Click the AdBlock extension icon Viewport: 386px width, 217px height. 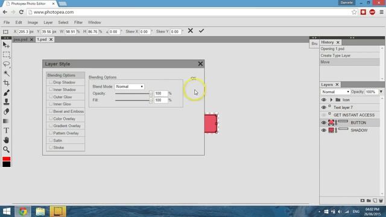pyautogui.click(x=372, y=12)
